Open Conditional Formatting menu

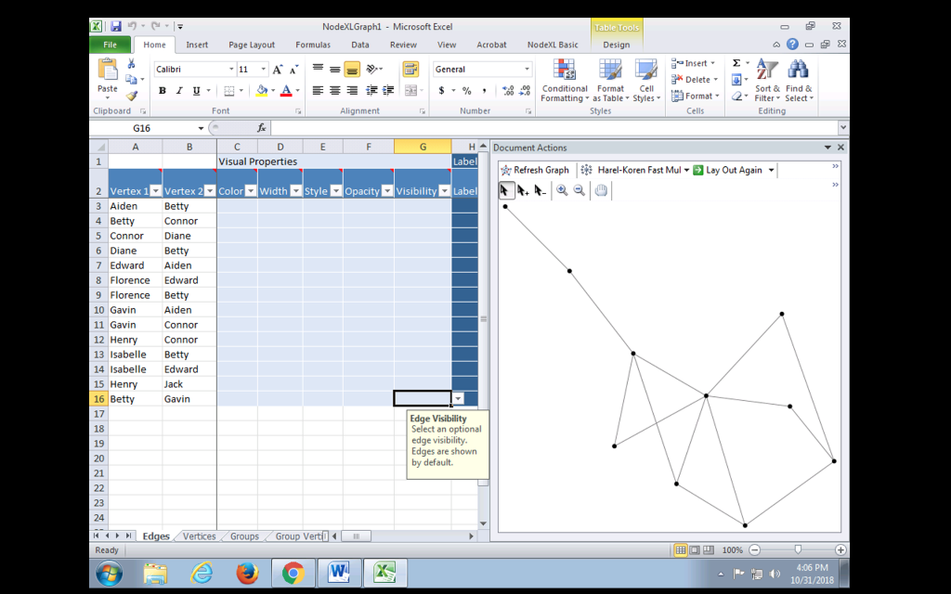coord(564,81)
